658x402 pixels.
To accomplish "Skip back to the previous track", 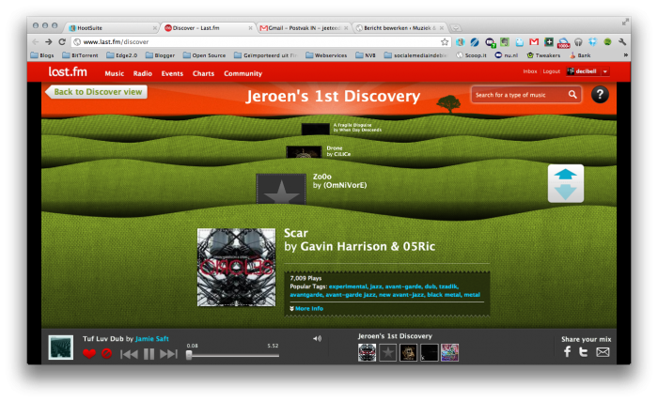I will 129,354.
